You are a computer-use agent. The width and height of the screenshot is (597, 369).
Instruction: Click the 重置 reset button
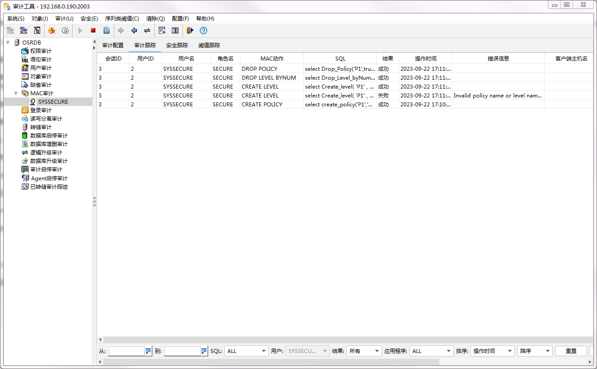click(x=571, y=351)
